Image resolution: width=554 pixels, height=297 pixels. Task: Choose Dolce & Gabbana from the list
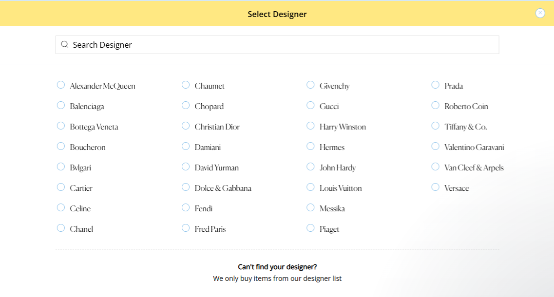[185, 186]
